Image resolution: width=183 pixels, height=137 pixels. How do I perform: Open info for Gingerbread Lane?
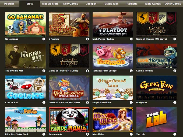pos(131,102)
